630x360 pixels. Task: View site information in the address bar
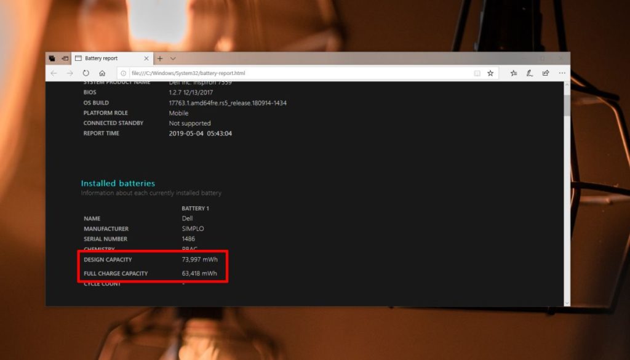[124, 73]
